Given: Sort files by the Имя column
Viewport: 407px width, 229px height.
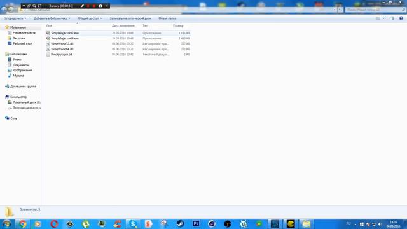Looking at the screenshot, I should tap(49, 25).
